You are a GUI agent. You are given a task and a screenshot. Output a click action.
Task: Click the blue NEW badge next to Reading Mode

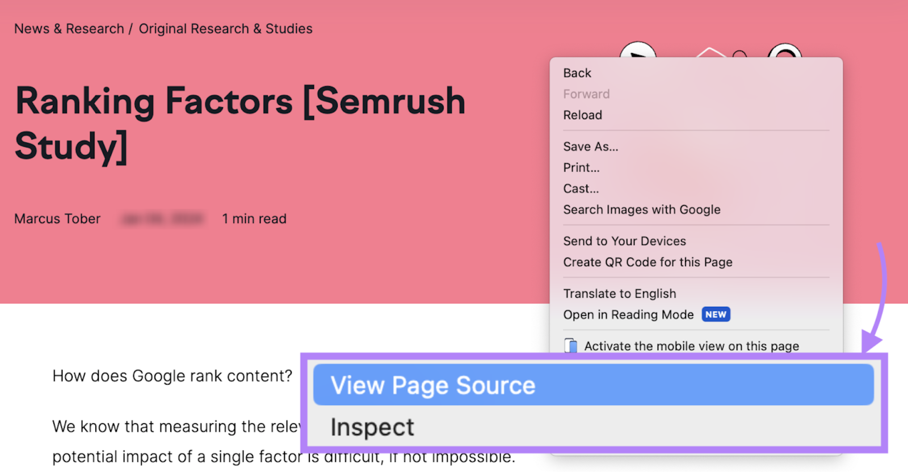(x=716, y=314)
